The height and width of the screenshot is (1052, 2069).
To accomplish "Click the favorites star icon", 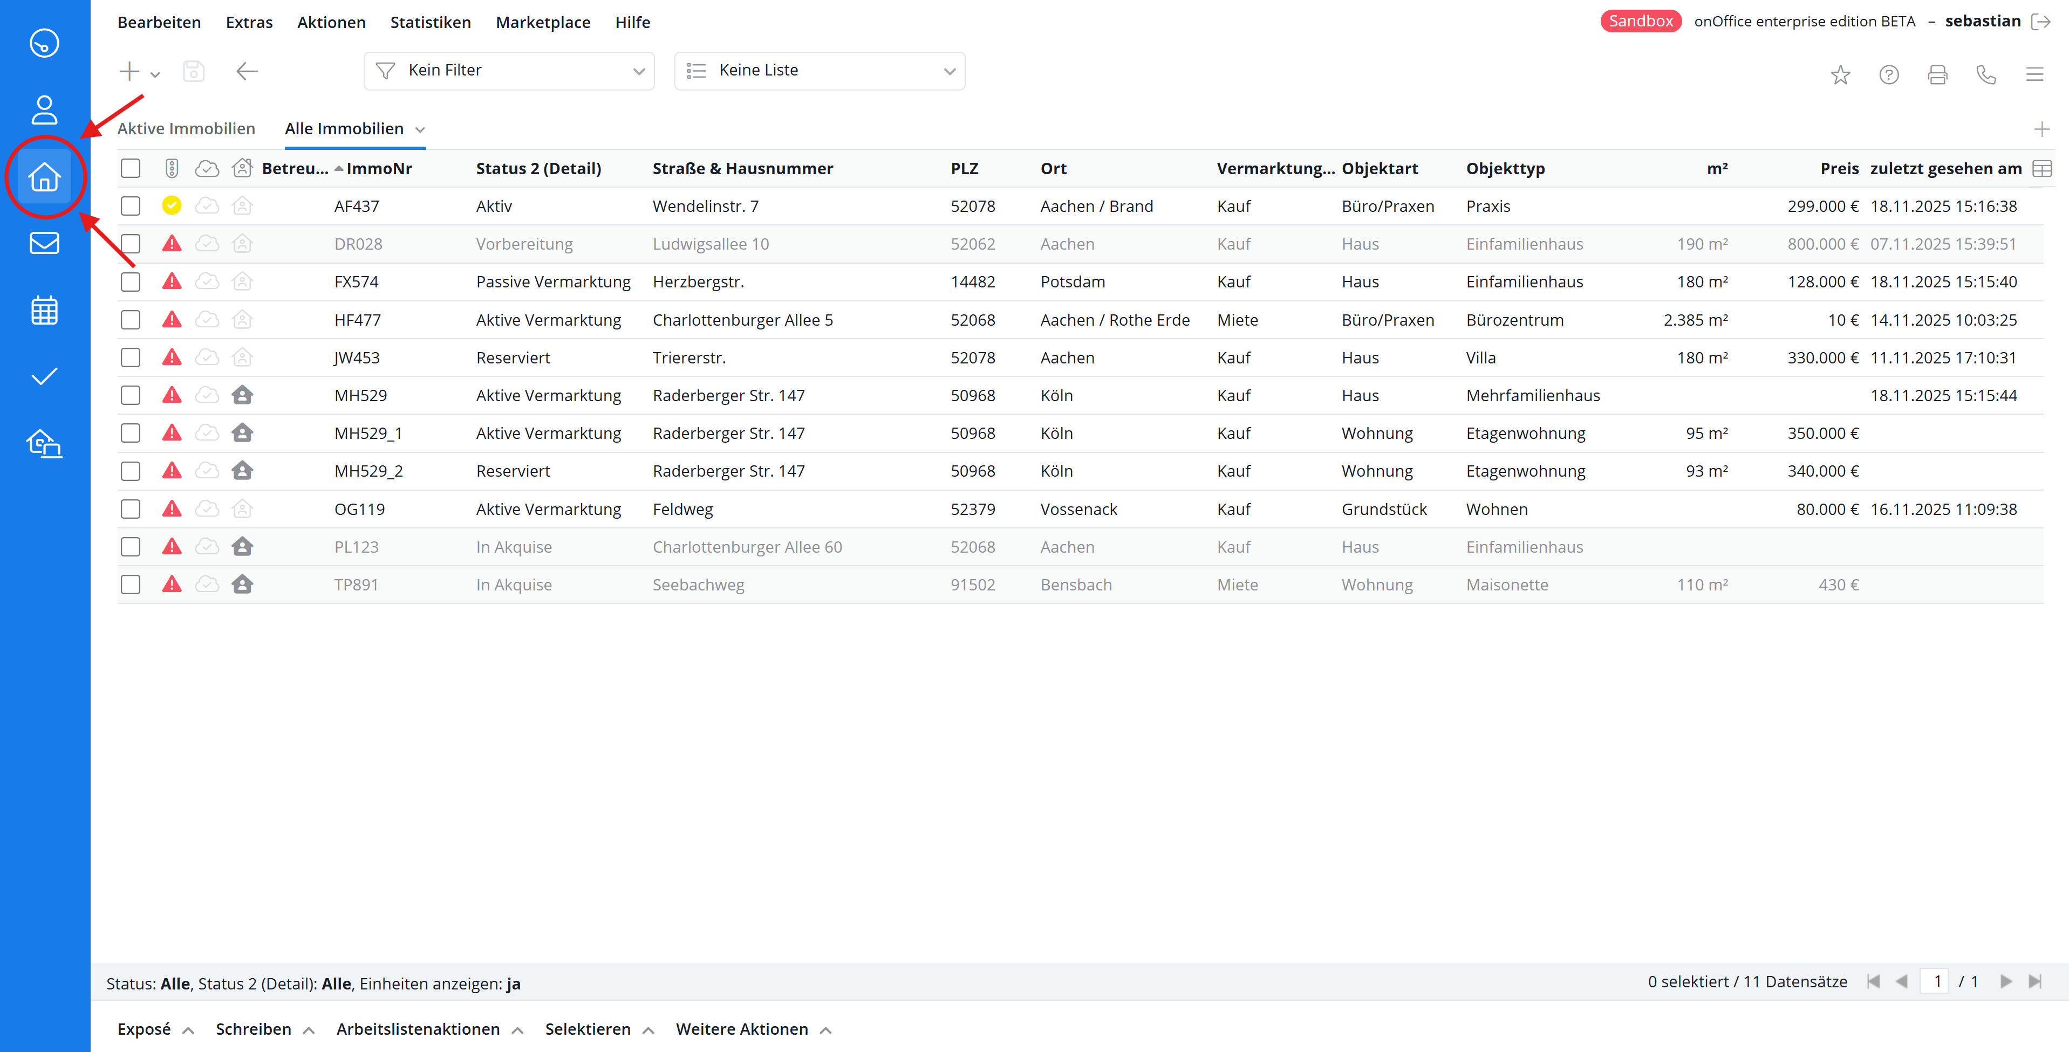I will (1840, 74).
